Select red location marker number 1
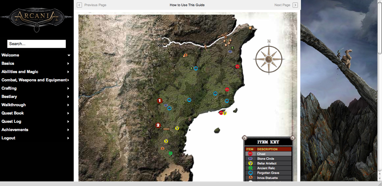This screenshot has height=186, width=382. [159, 101]
